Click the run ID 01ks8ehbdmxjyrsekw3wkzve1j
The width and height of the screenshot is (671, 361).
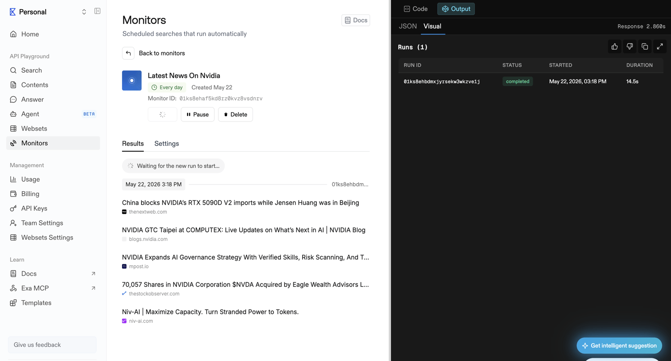[x=442, y=82]
